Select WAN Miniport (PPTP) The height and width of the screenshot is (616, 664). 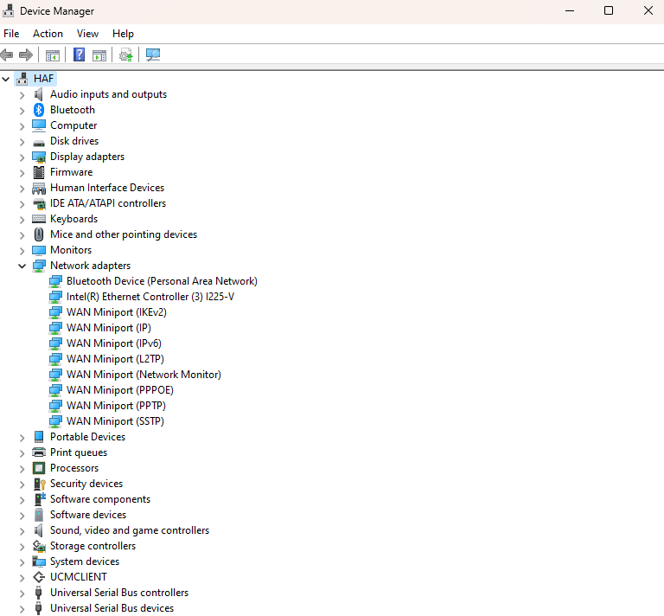(116, 406)
